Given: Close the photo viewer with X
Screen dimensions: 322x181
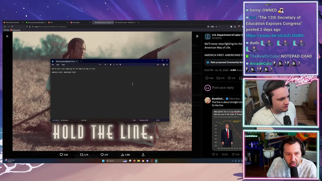Looking at the screenshot, I should pos(7,36).
